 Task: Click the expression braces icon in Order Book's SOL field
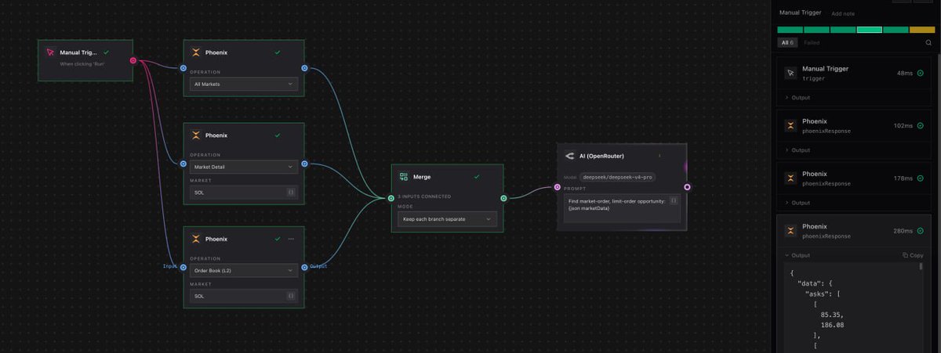(x=290, y=296)
